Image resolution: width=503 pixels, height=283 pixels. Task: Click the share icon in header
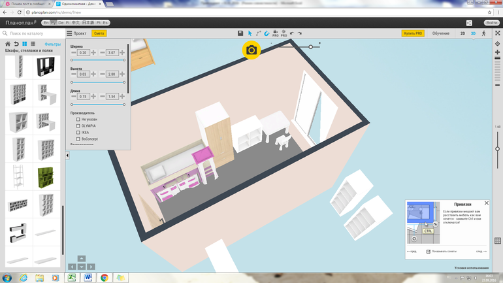point(469,23)
